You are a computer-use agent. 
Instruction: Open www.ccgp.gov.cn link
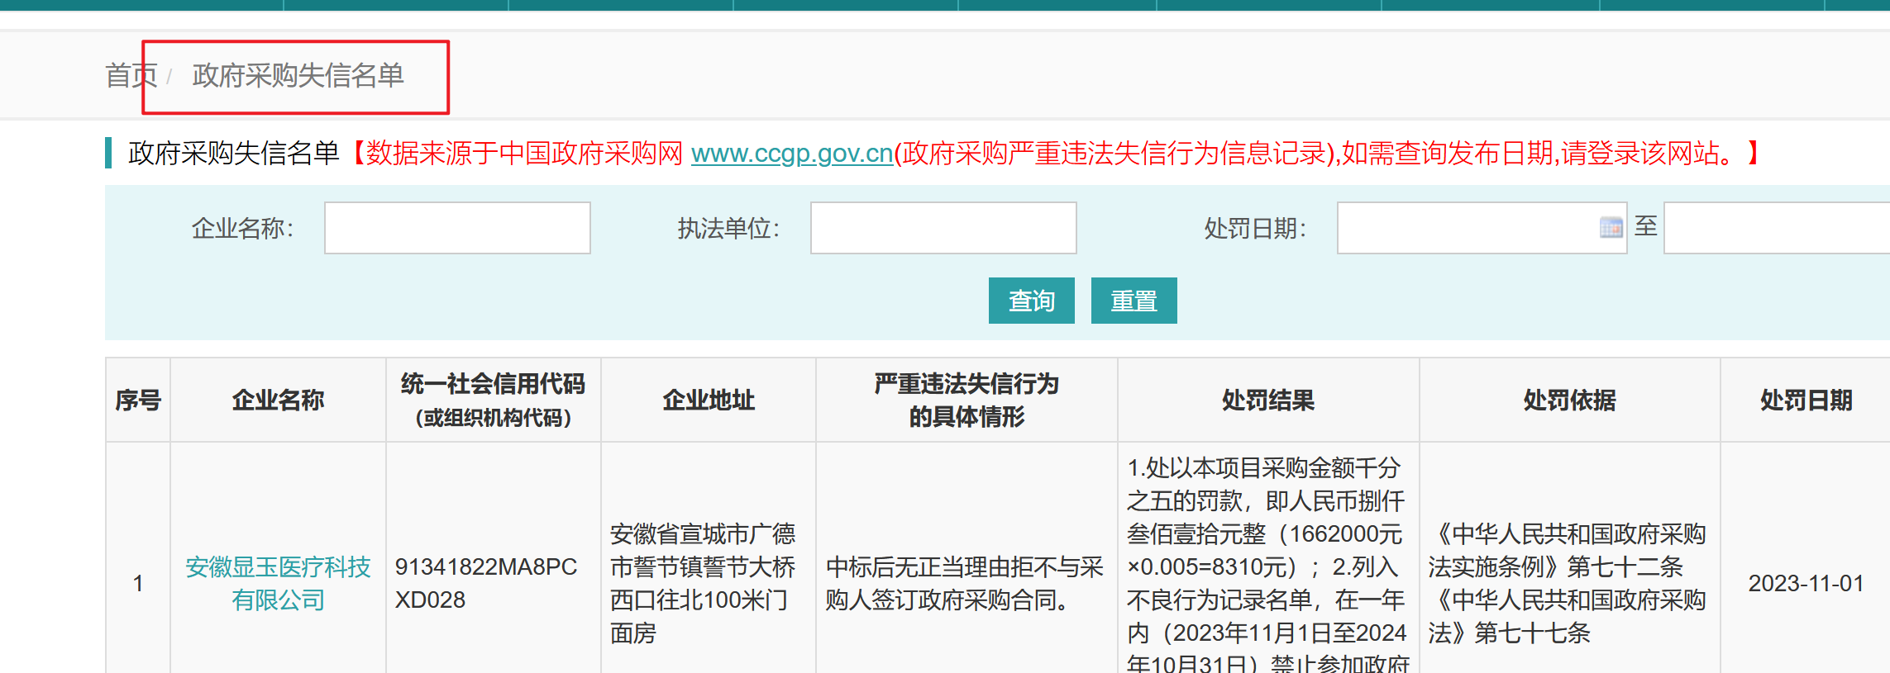point(792,153)
